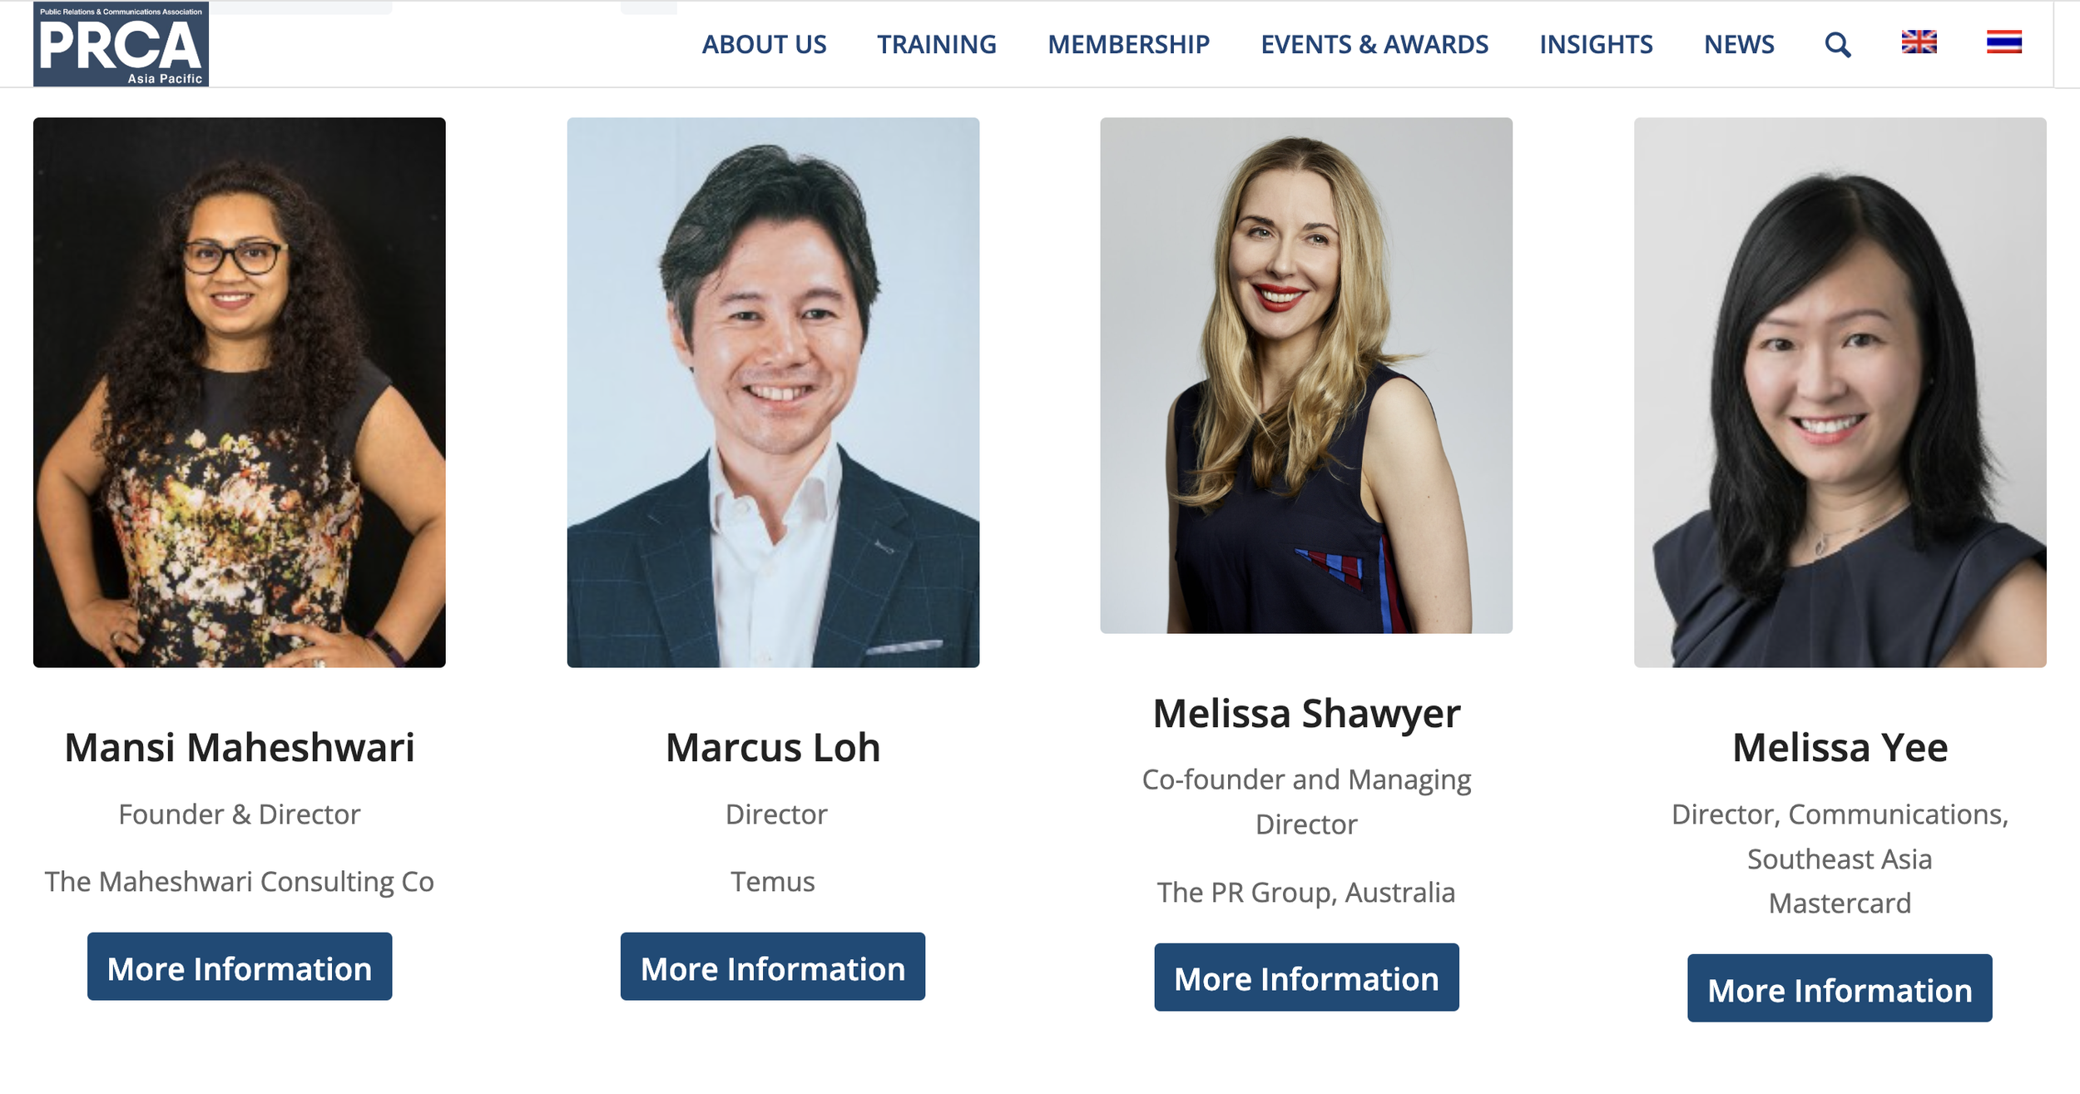Click the search magnifier icon
Screen dimensions: 2080x1094
pyautogui.click(x=1837, y=44)
